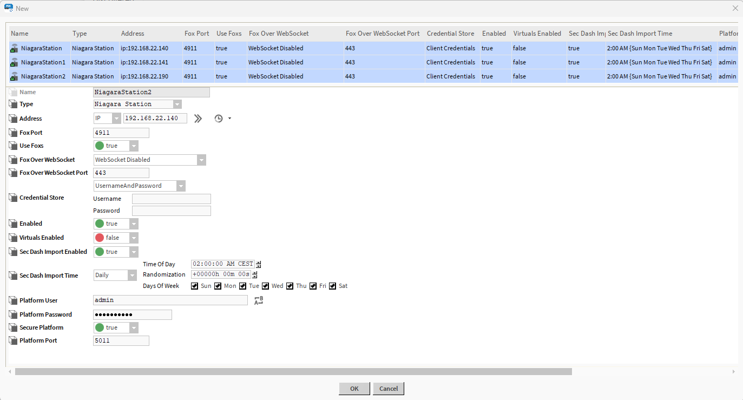Open the Enabled true/false dropdown
This screenshot has height=400, width=743.
click(116, 224)
